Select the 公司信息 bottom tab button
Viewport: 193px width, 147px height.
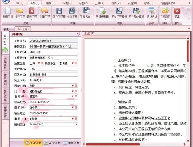pyautogui.click(x=52, y=143)
